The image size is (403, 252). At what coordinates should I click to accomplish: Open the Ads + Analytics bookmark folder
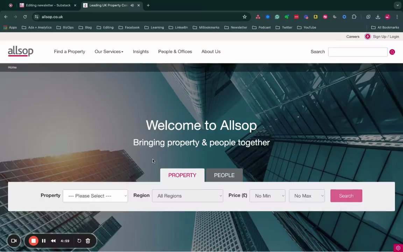36,27
